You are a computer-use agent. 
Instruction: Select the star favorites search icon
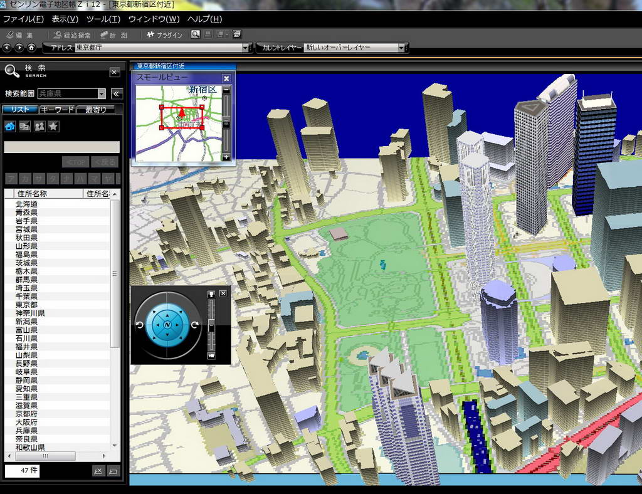point(53,127)
